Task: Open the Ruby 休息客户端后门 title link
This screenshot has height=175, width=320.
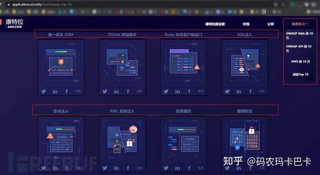Action: (183, 35)
